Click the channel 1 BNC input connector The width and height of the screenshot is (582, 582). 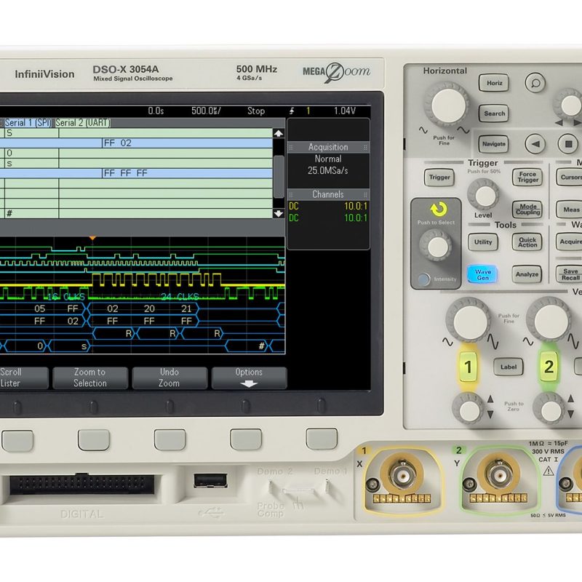pyautogui.click(x=402, y=475)
